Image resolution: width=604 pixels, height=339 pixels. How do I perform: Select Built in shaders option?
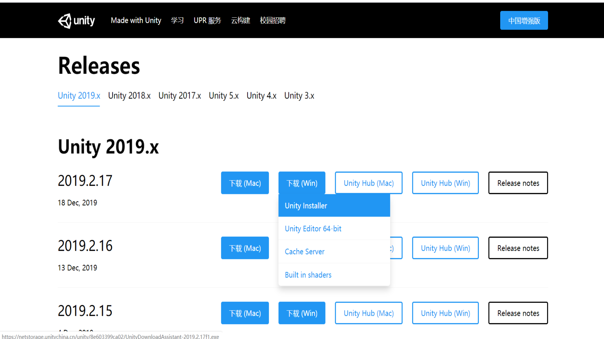(308, 275)
